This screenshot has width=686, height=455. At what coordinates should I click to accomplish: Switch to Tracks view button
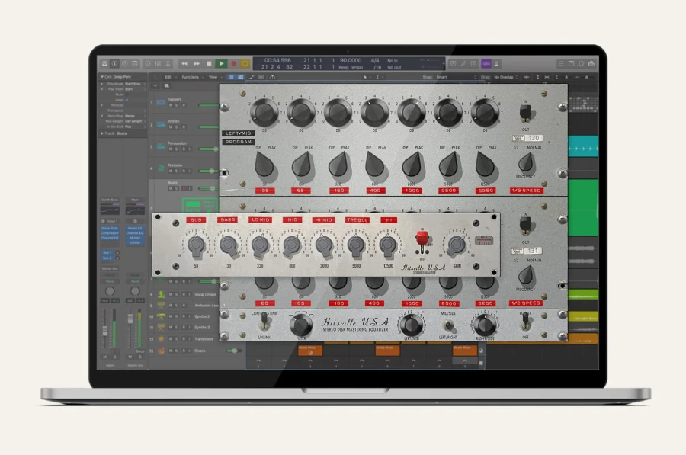pos(240,77)
